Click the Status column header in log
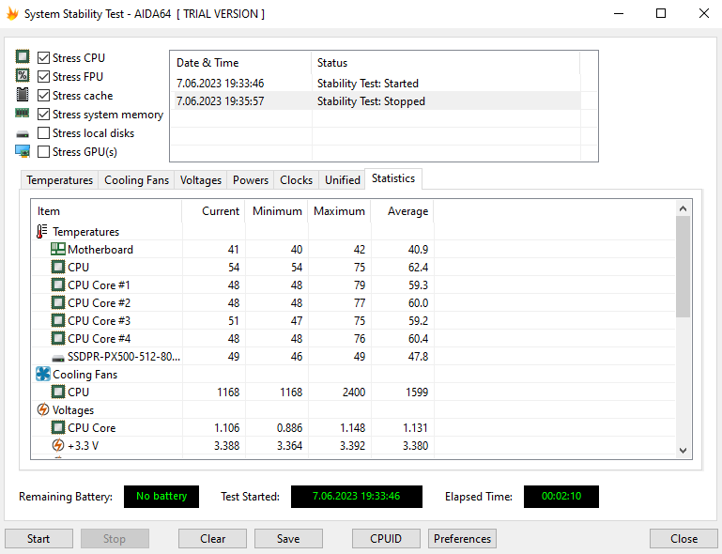 coord(446,63)
